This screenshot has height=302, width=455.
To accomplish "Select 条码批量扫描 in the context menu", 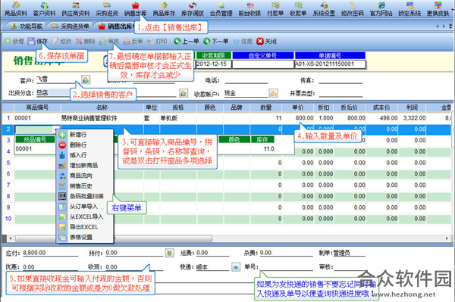I will click(86, 196).
